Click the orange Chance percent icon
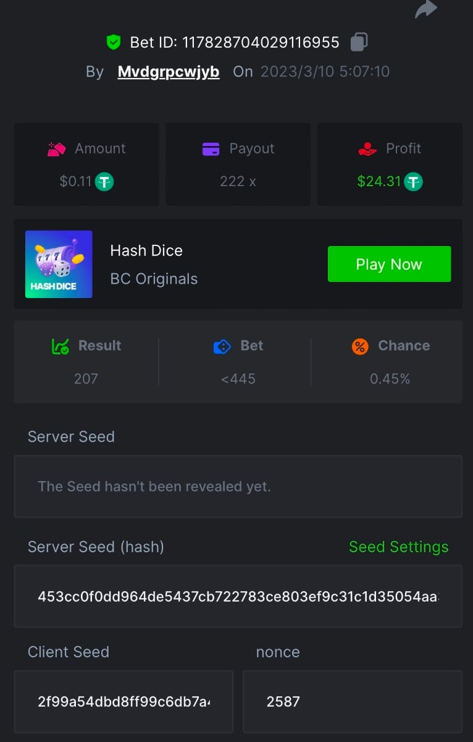 click(x=360, y=346)
